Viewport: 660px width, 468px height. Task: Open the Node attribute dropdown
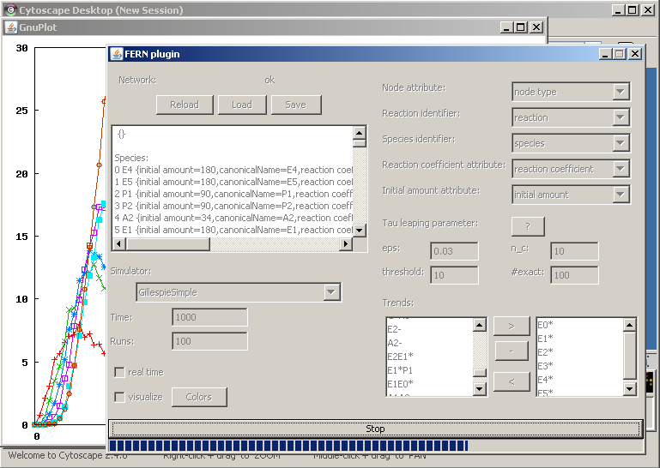coord(572,92)
